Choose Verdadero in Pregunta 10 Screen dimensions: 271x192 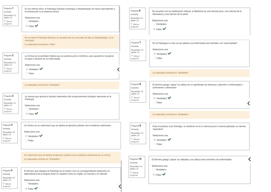[x=154, y=170]
